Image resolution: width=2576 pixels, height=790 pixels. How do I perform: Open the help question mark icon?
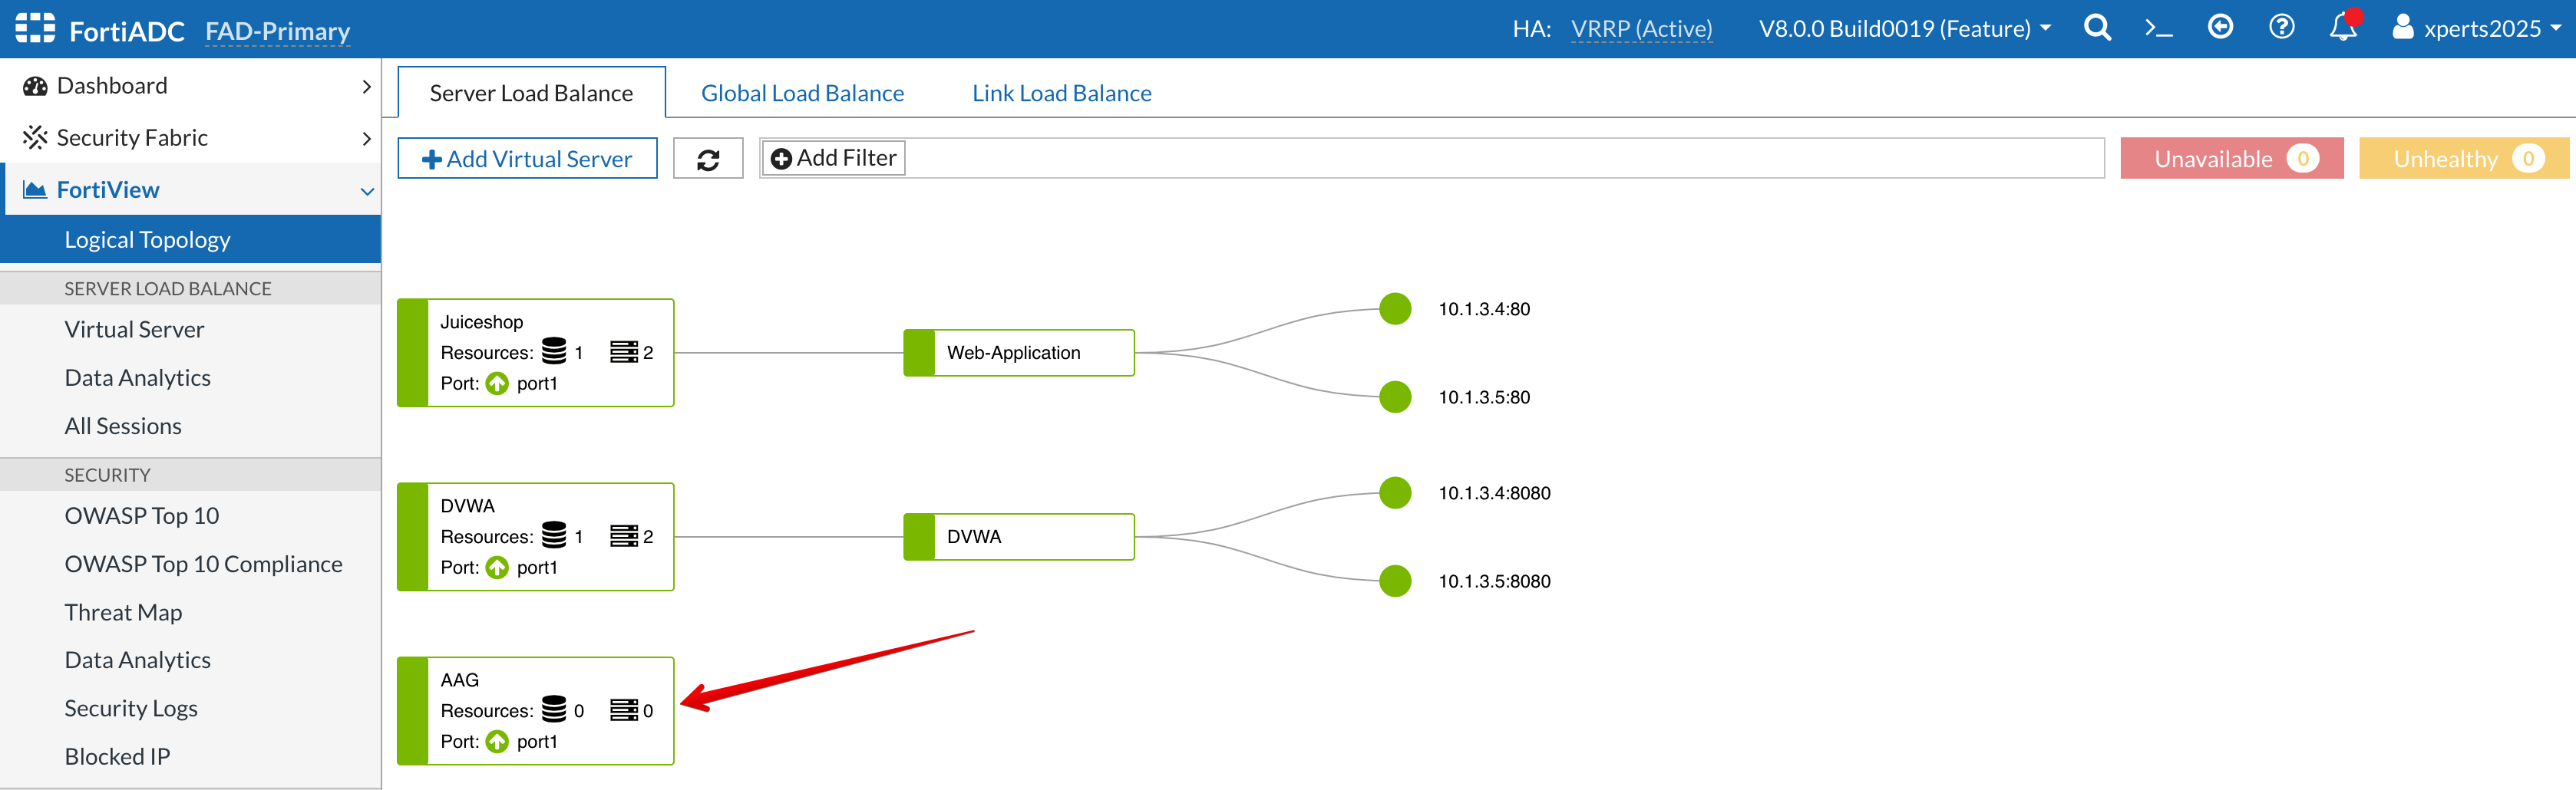(x=2281, y=27)
